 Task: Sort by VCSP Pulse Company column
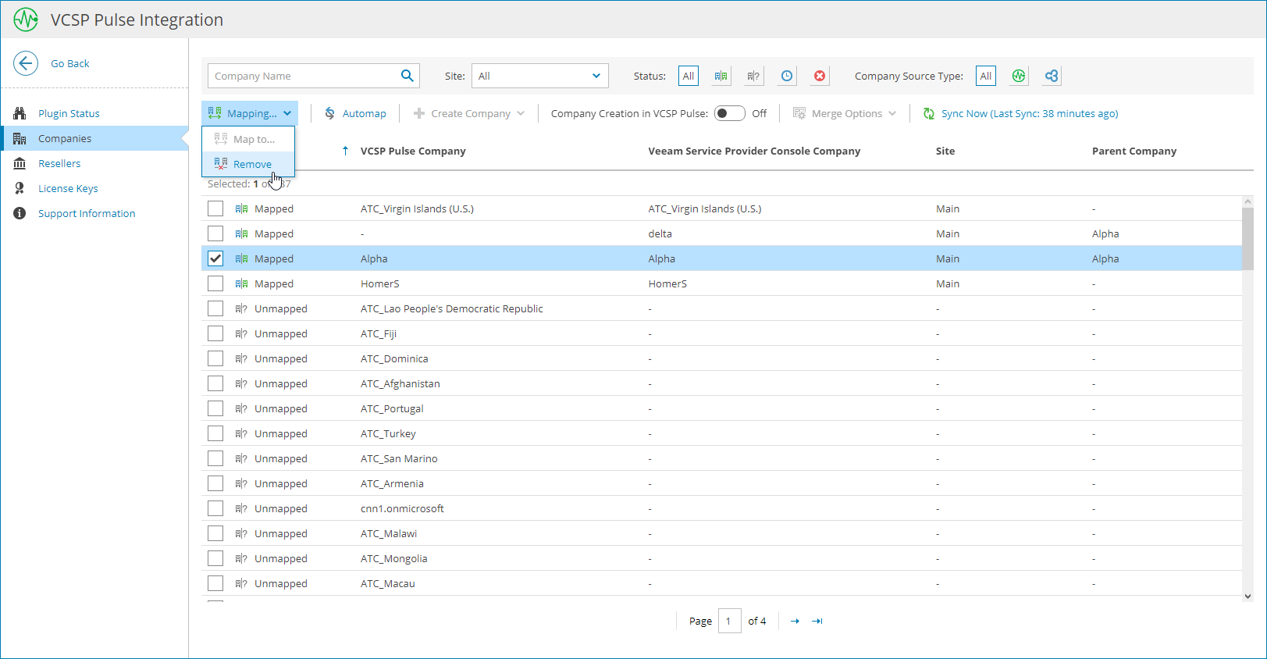[413, 151]
